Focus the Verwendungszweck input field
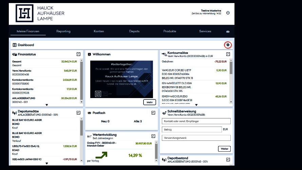 [196, 138]
